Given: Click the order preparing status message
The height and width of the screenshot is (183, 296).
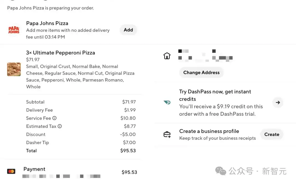Looking at the screenshot, I should (50, 8).
